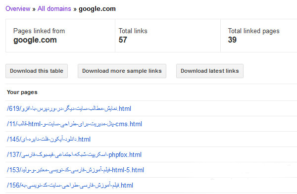Image resolution: width=297 pixels, height=194 pixels.
Task: Open the /153/ html-5.html page link
Action: pyautogui.click(x=75, y=170)
